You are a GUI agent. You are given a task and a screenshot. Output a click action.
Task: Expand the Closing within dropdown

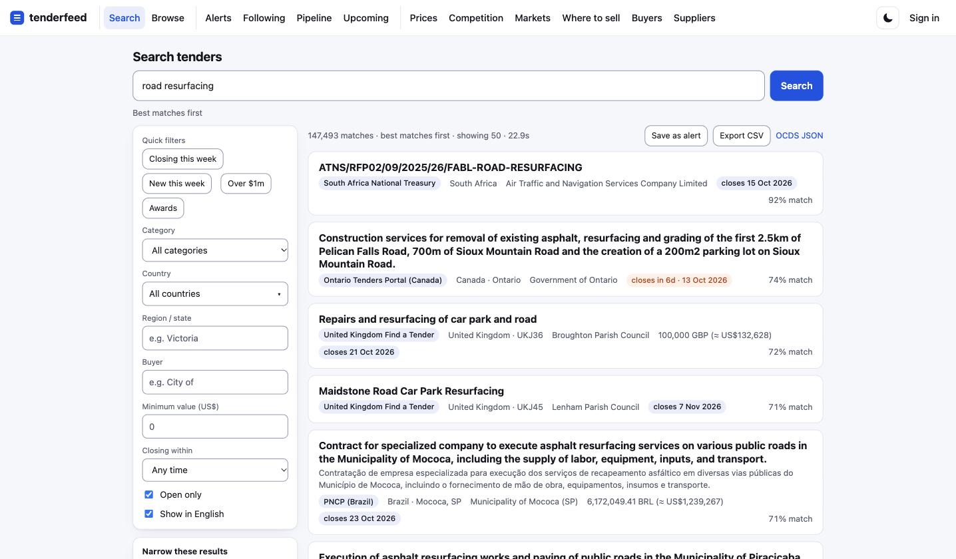pos(215,470)
